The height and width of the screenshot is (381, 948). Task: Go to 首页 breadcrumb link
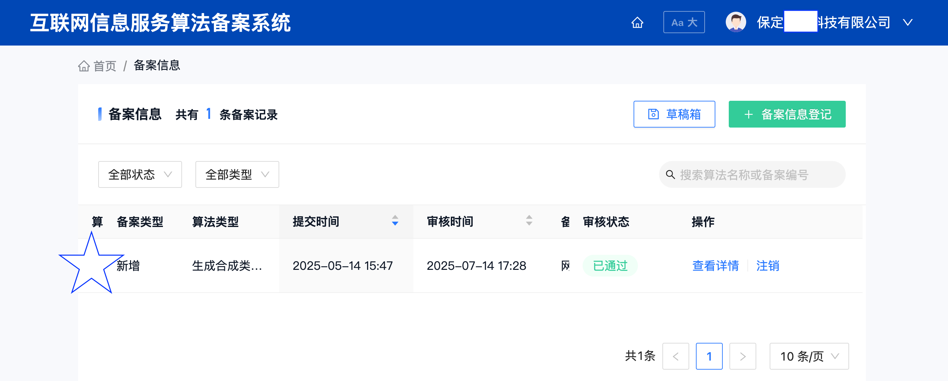105,66
